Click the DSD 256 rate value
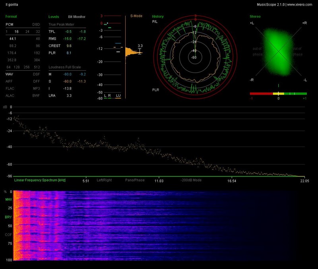This screenshot has width=318, height=269. (27, 67)
